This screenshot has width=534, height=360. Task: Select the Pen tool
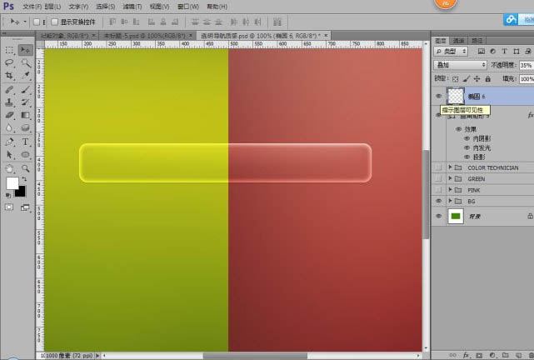(9, 142)
